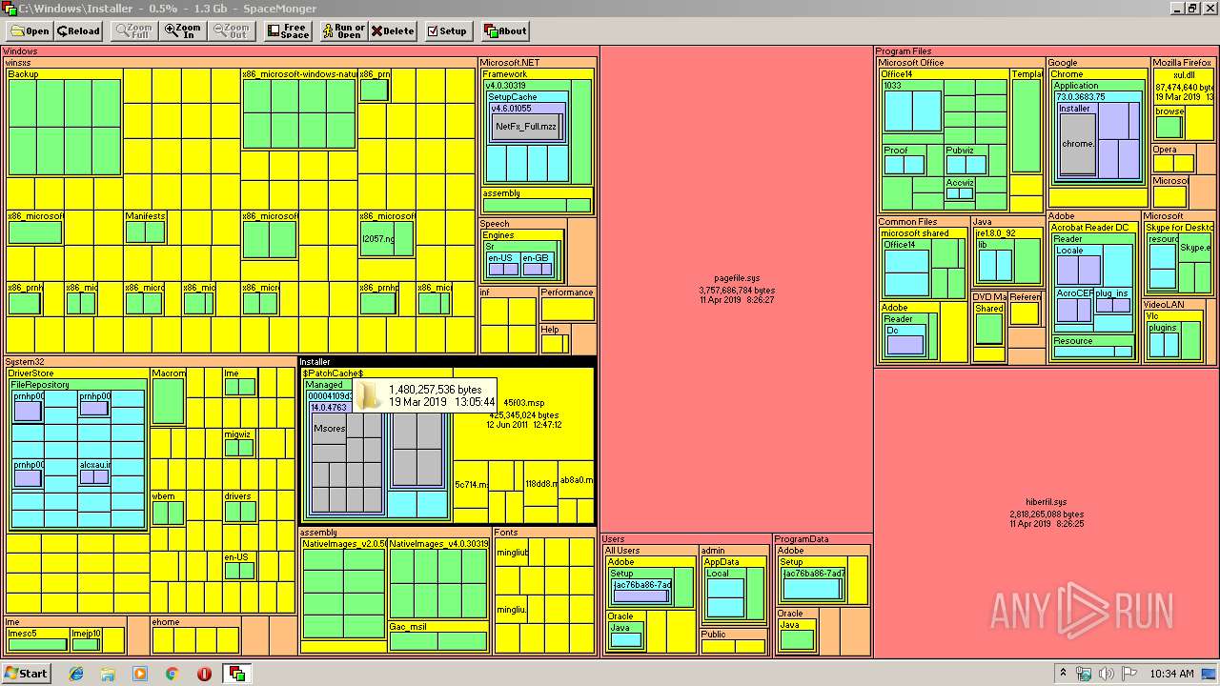Select the Microsoft.NET folder label

point(511,63)
